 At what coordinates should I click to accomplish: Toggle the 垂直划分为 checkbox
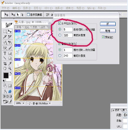click(60, 44)
